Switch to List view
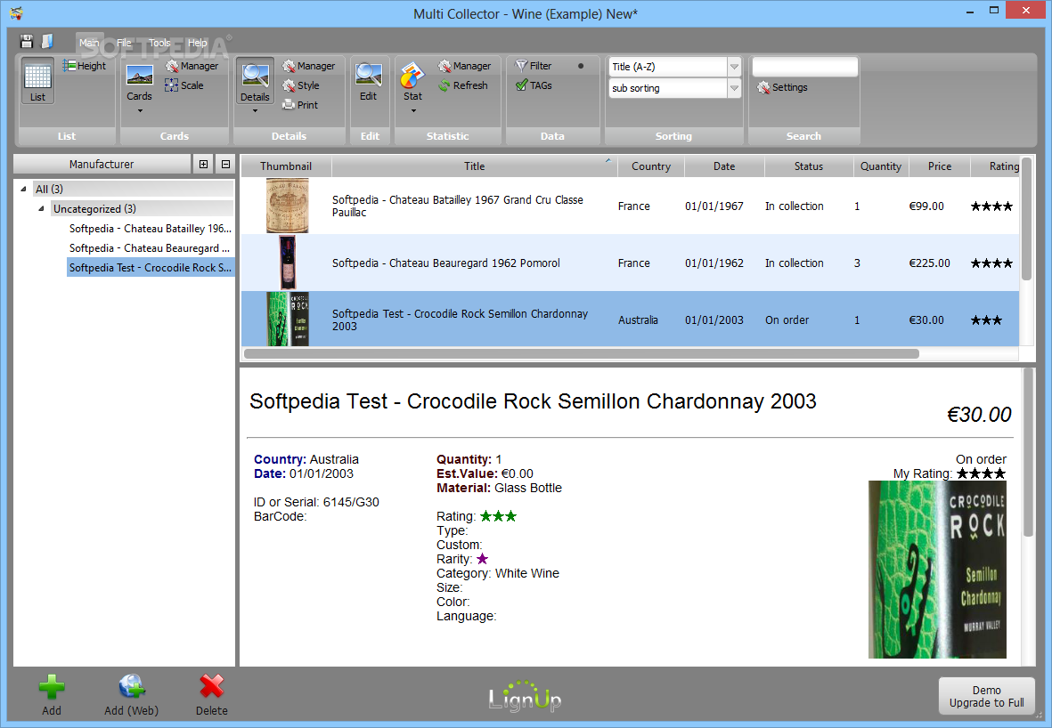The width and height of the screenshot is (1052, 728). [x=37, y=81]
